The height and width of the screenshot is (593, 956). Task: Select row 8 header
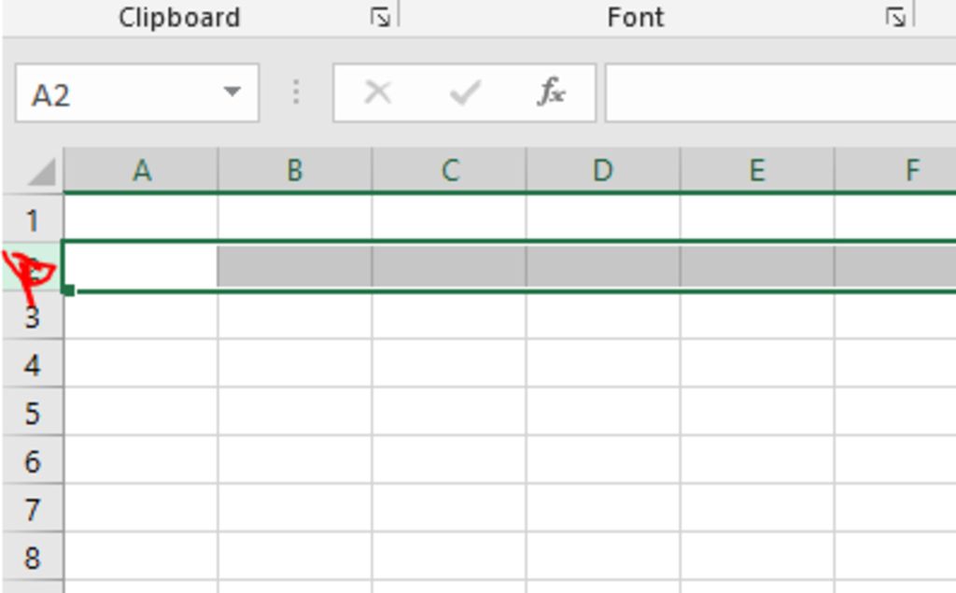coord(33,557)
